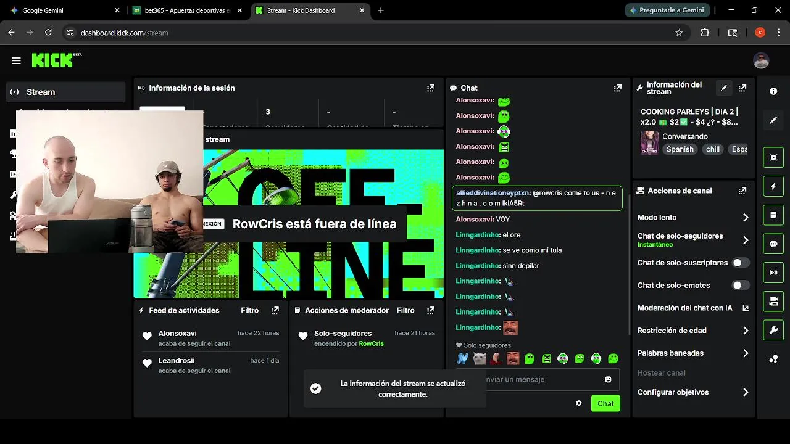Switch to the Google Gemini browser tab
Screen dimensions: 790x444
tap(65, 10)
